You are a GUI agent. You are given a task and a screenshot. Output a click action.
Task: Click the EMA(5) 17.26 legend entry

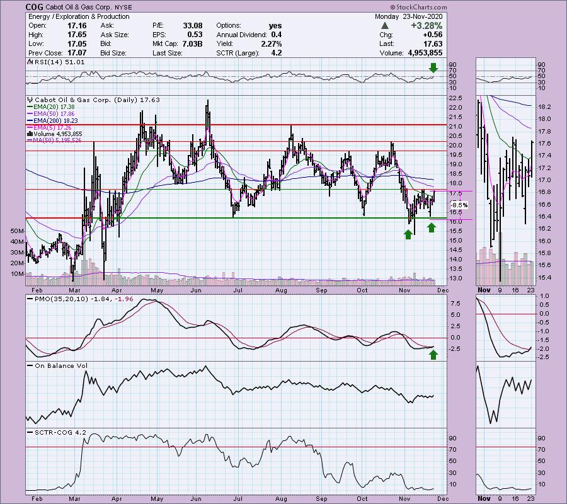coord(52,128)
